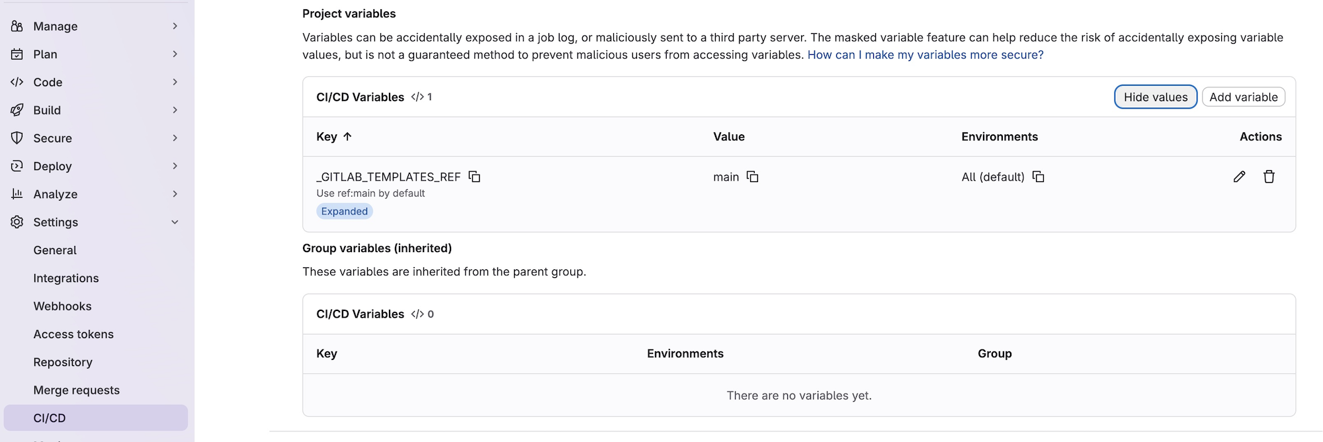
Task: Click the Add variable button
Action: coord(1244,97)
